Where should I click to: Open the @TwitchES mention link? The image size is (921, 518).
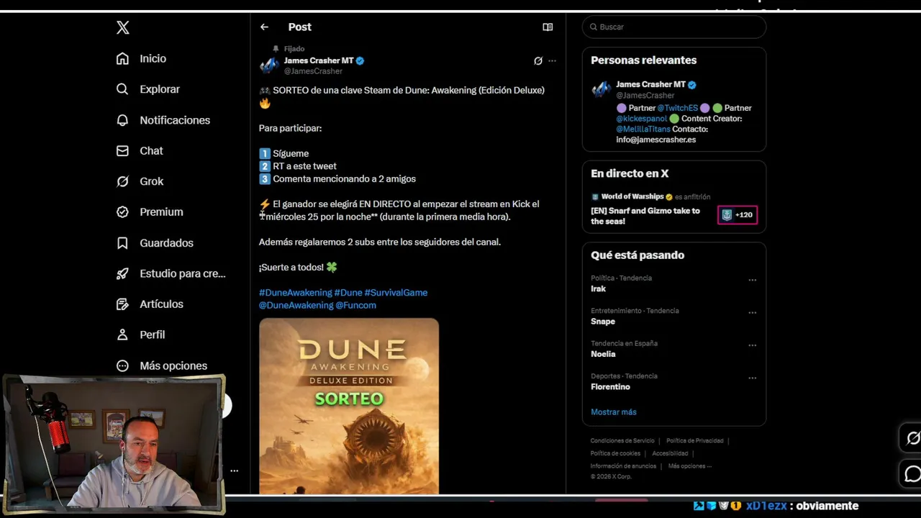coord(677,108)
